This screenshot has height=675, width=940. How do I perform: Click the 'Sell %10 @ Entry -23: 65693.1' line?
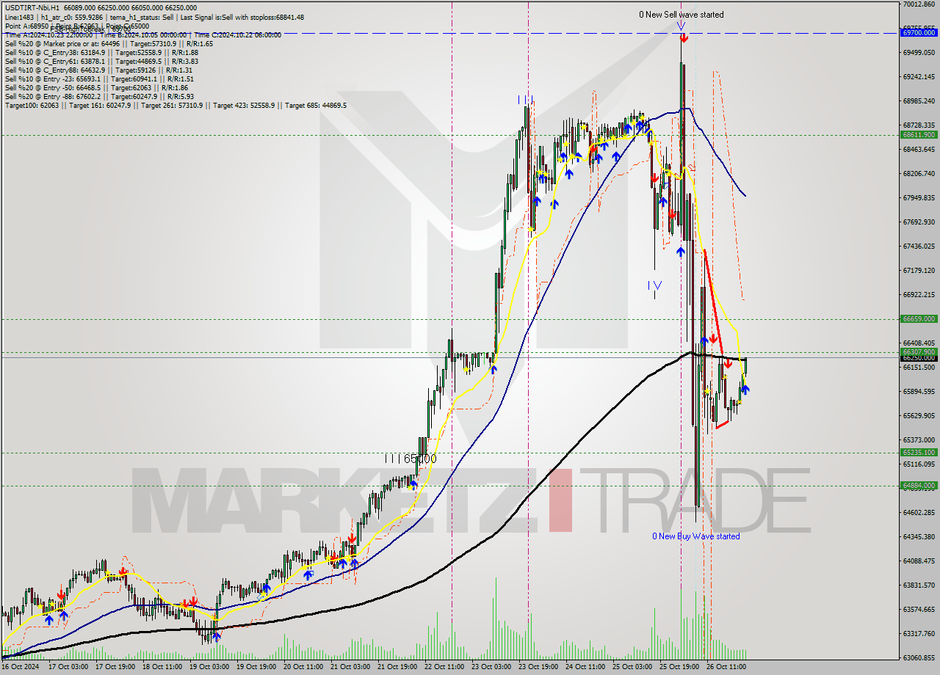click(x=99, y=79)
